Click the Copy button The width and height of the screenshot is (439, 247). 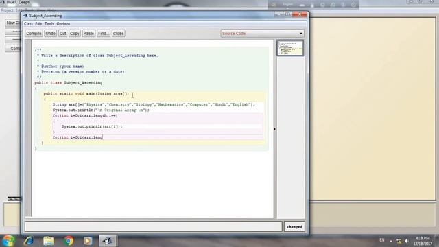(75, 34)
